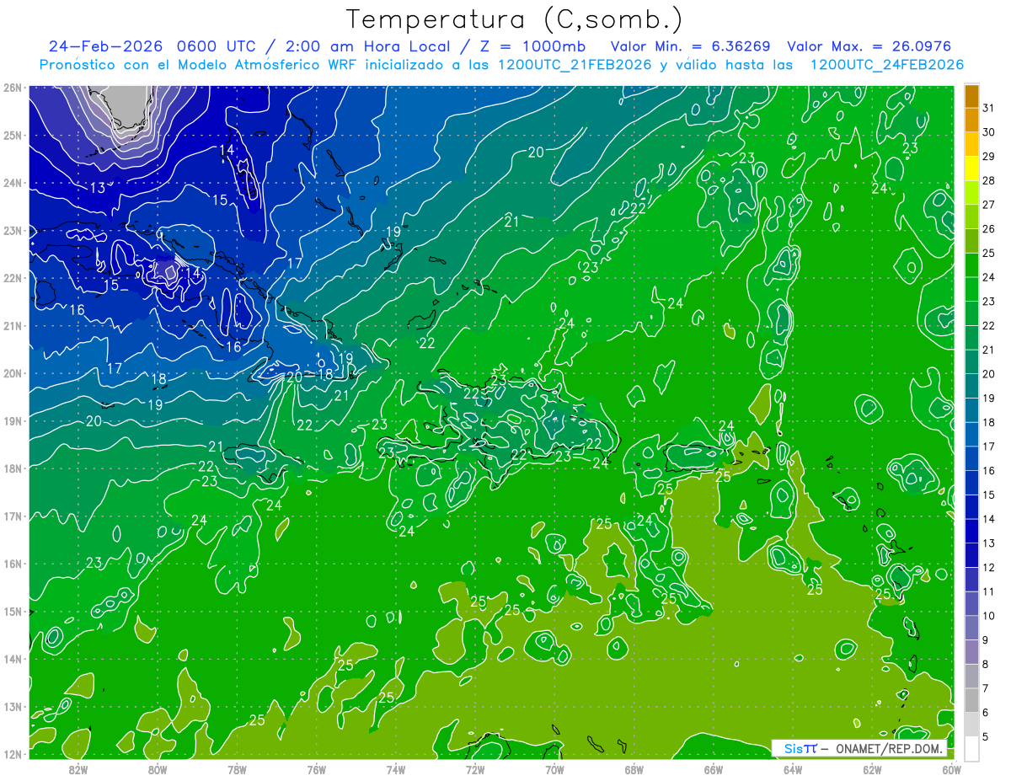
Task: Click the yellow color bar segment between 28 and 29
Action: [x=971, y=169]
